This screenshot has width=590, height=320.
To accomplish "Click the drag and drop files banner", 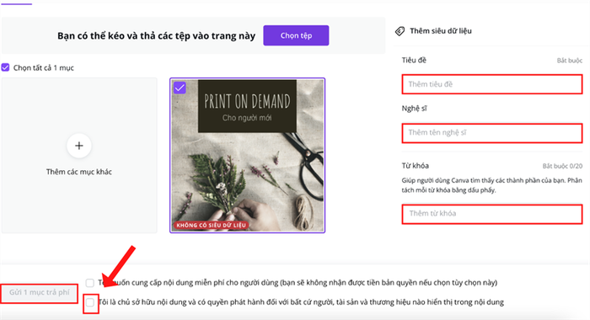I will pyautogui.click(x=193, y=35).
